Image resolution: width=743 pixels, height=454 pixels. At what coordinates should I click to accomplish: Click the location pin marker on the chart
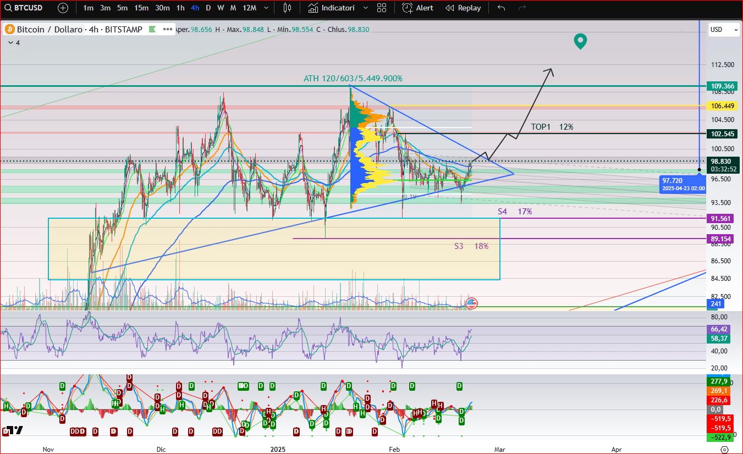[580, 41]
